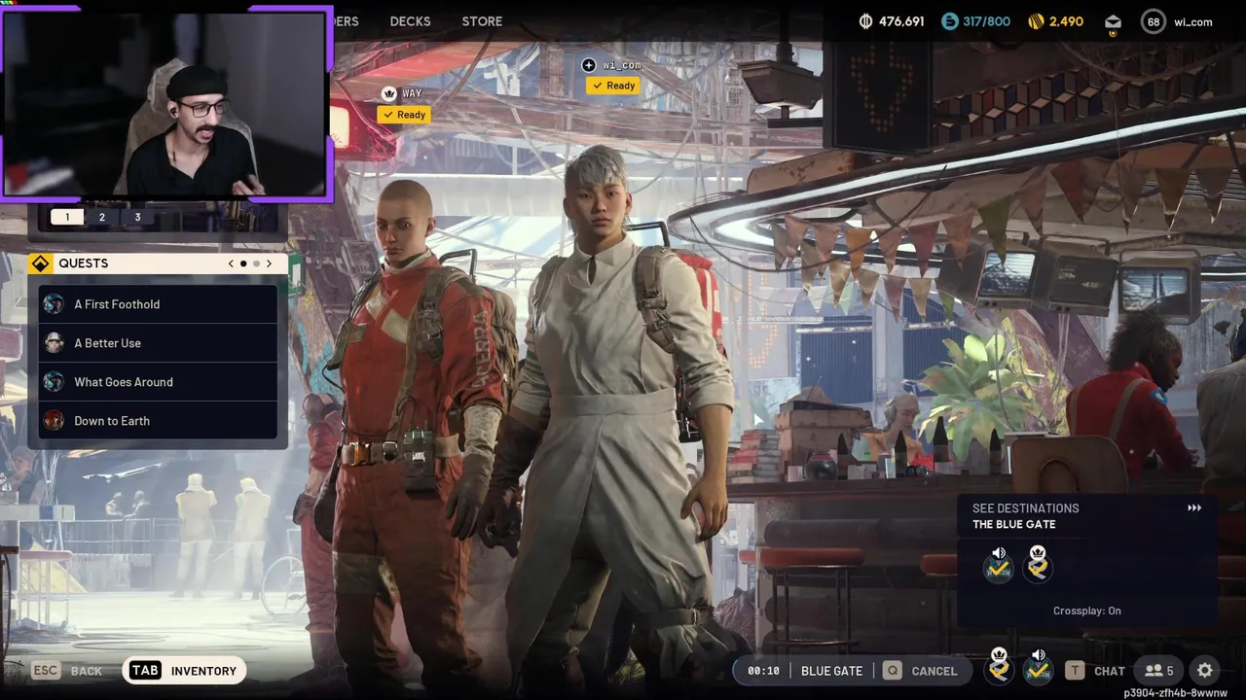Viewport: 1246px width, 700px height.
Task: Open the settings gear icon
Action: (x=1205, y=671)
